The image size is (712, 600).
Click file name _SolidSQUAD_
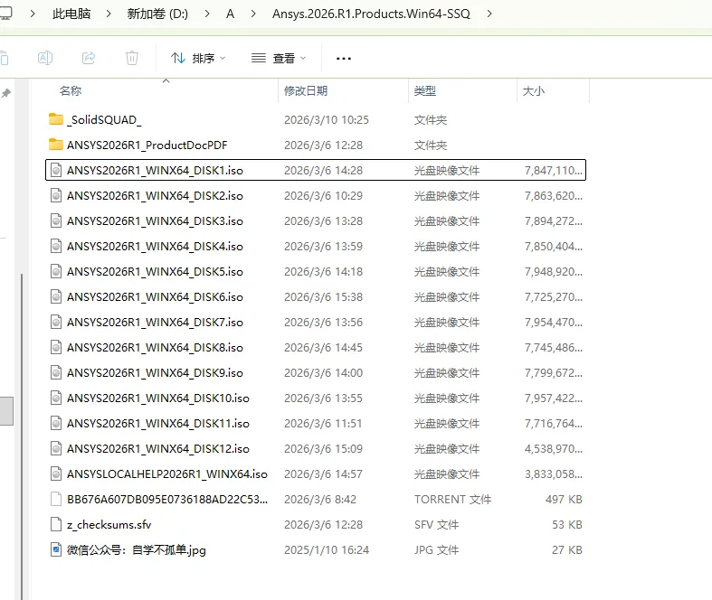[x=104, y=119]
